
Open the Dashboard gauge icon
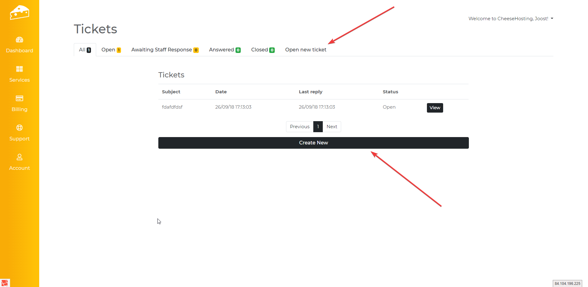pos(19,40)
